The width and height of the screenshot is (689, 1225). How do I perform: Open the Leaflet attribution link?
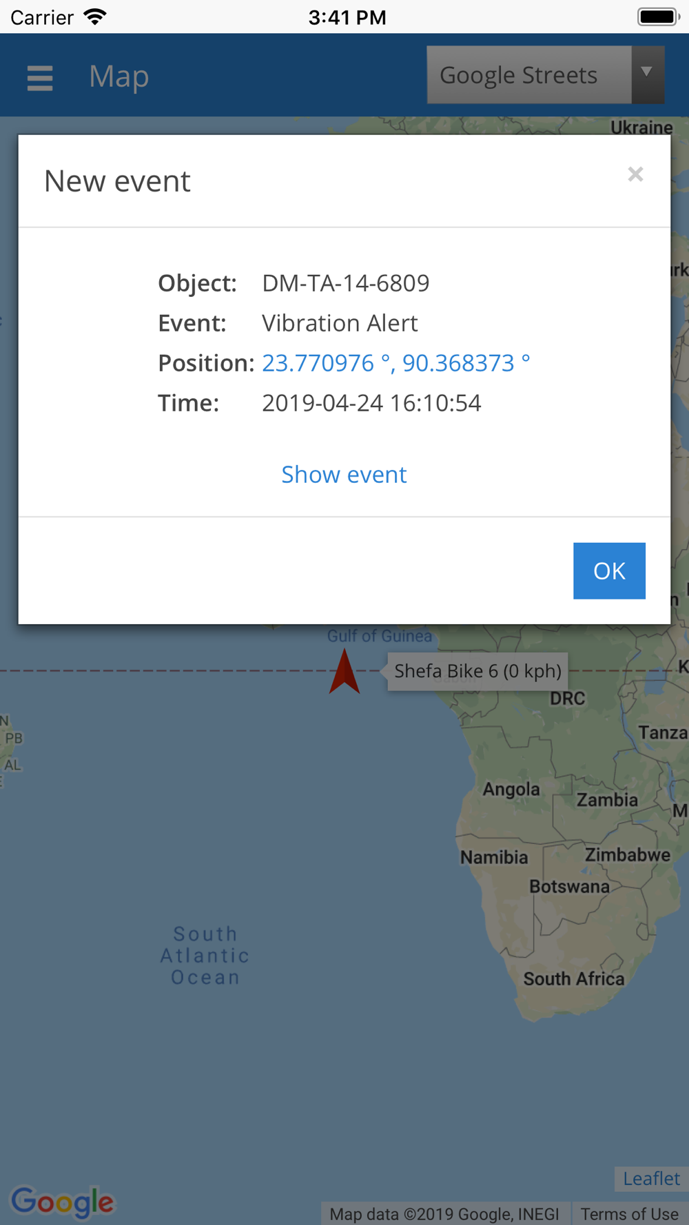pyautogui.click(x=651, y=1179)
